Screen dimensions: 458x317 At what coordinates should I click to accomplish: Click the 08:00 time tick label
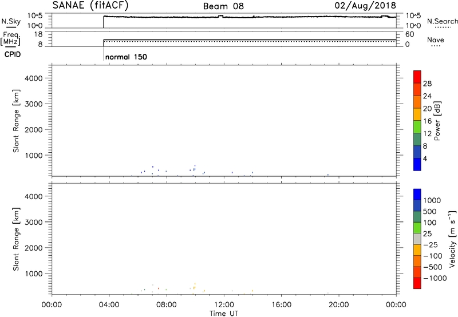165,303
